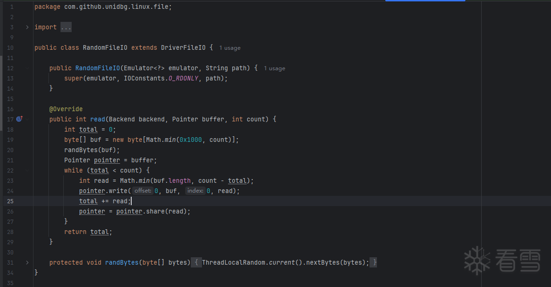This screenshot has height=287, width=551.
Task: Expand the folded randBytes method arrow on line 31
Action: [x=27, y=262]
